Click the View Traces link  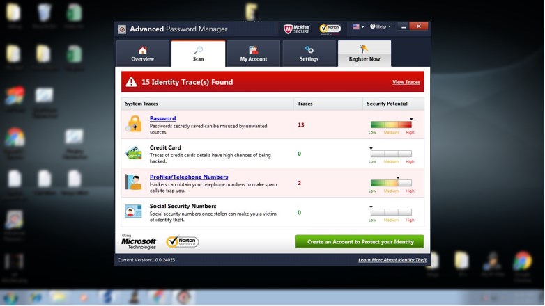pyautogui.click(x=406, y=82)
